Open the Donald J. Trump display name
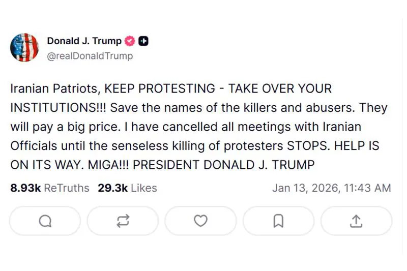Screen dimensions: 407x271 point(84,41)
